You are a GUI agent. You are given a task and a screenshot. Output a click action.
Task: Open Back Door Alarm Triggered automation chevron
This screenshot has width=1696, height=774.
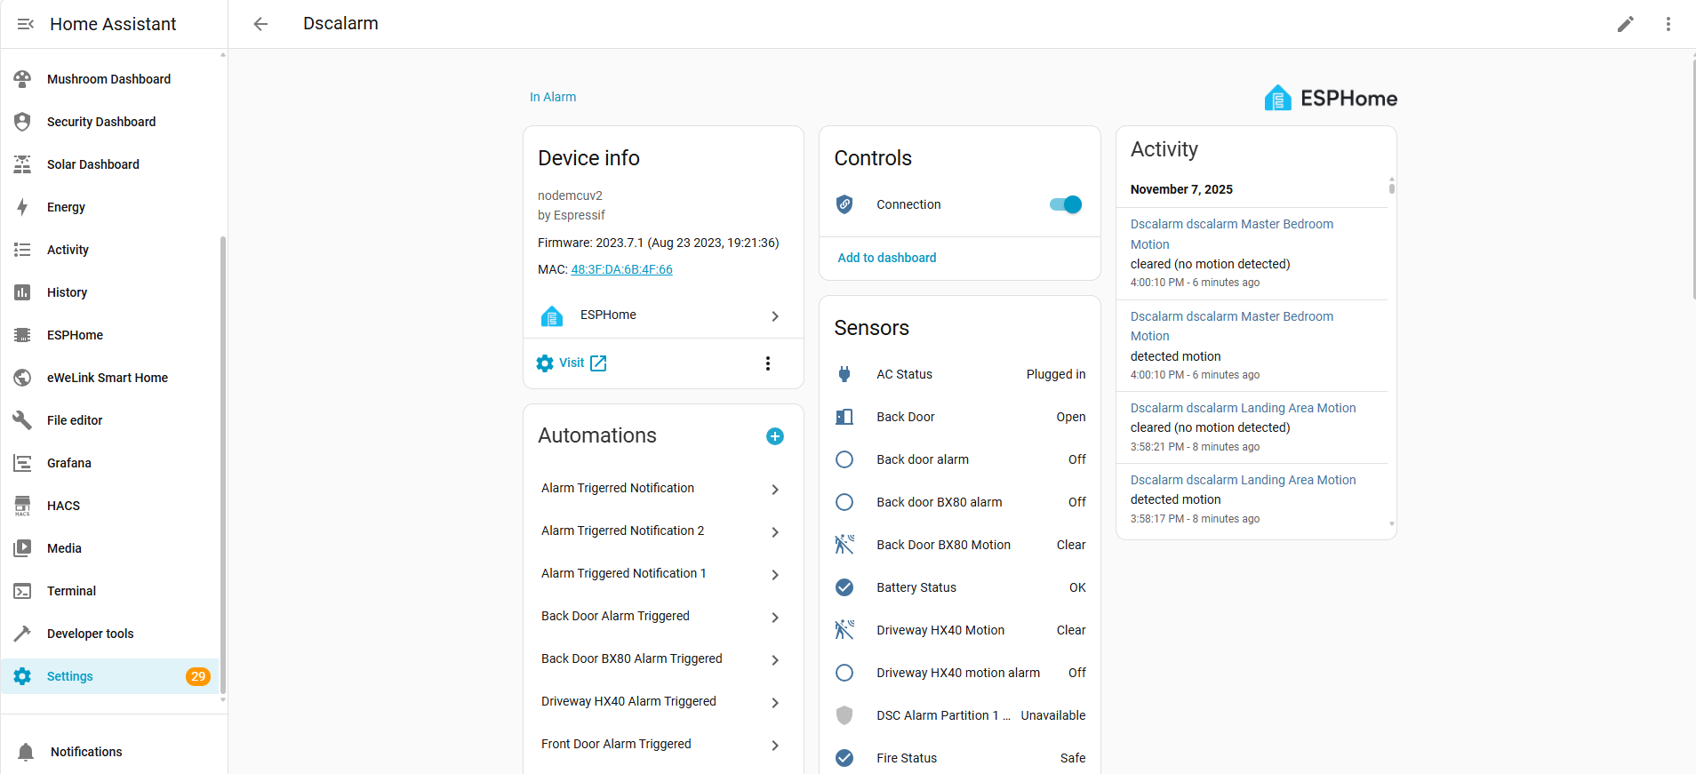[775, 618]
